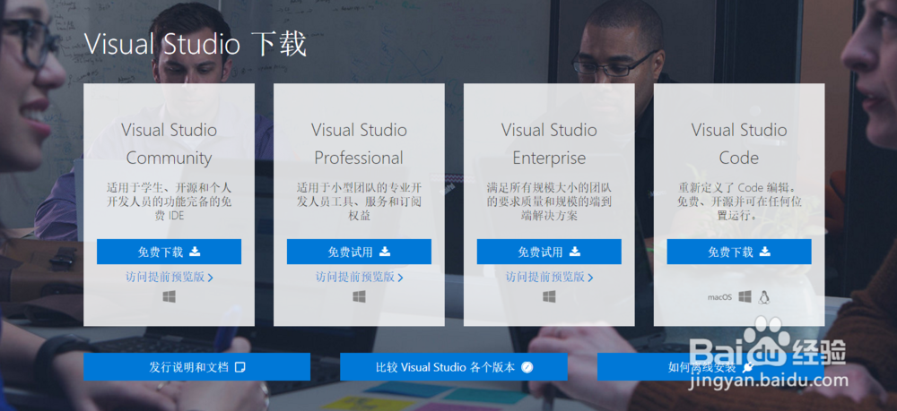This screenshot has height=411, width=897.
Task: Open 访问提前预览版 link in Professional card
Action: [360, 278]
